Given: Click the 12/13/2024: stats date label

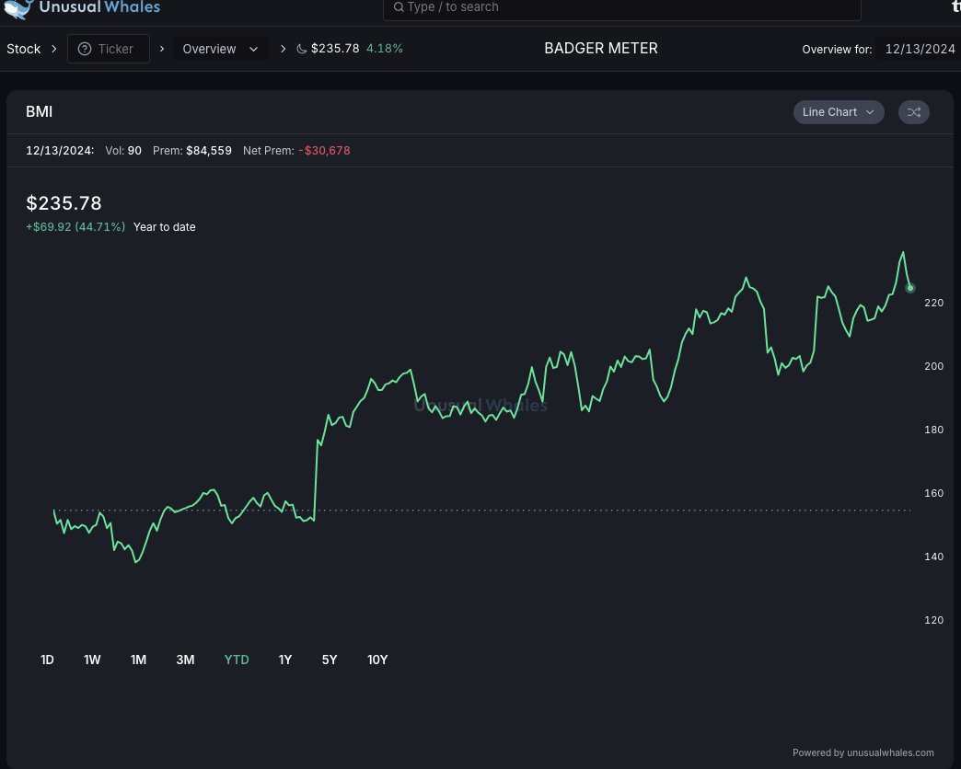Looking at the screenshot, I should coord(60,151).
